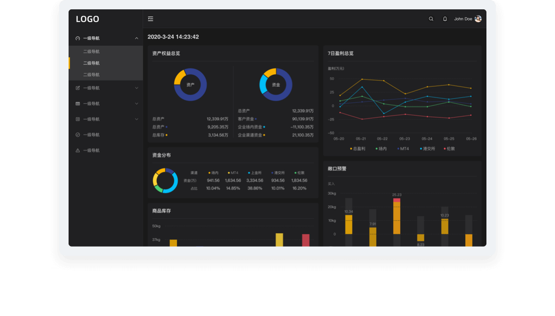
Task: Click the 9,205.35万 asset value
Action: pyautogui.click(x=218, y=127)
